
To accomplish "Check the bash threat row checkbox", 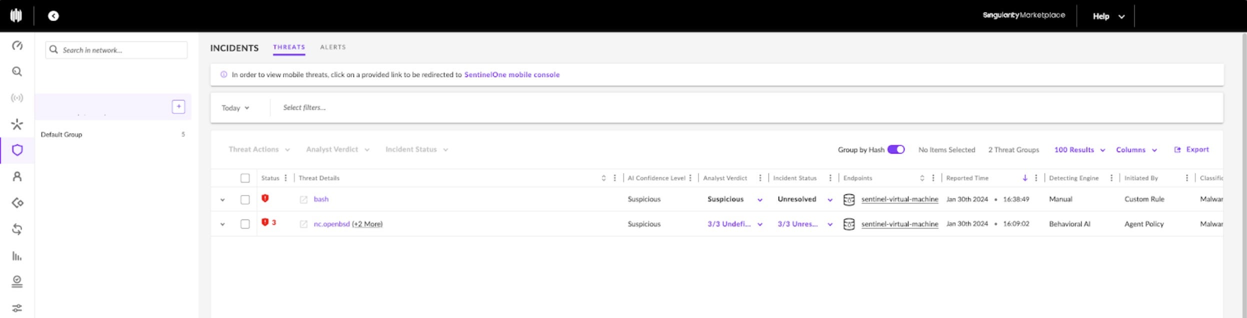I will click(245, 199).
